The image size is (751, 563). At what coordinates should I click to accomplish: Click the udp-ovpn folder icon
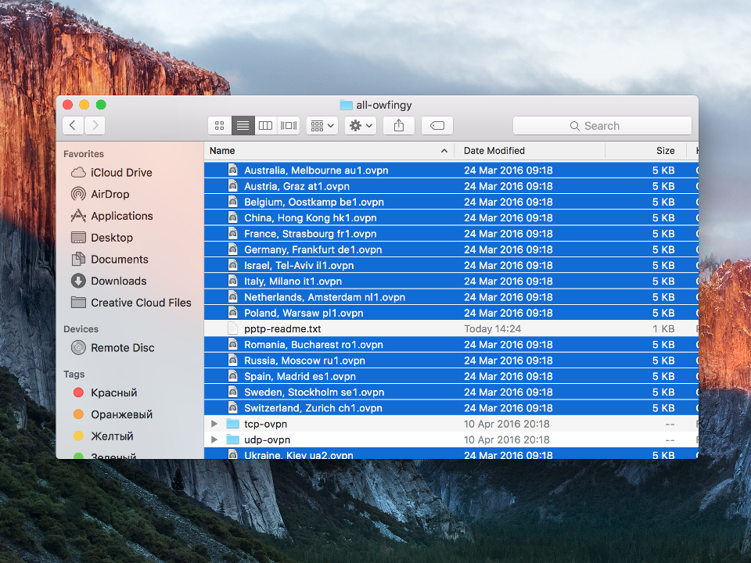pyautogui.click(x=233, y=439)
